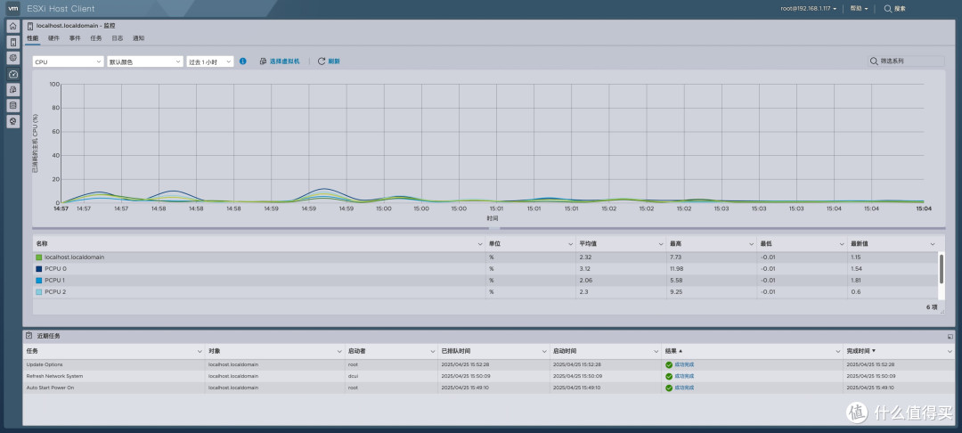Open the root@192.168.1.117 user menu

(x=810, y=9)
